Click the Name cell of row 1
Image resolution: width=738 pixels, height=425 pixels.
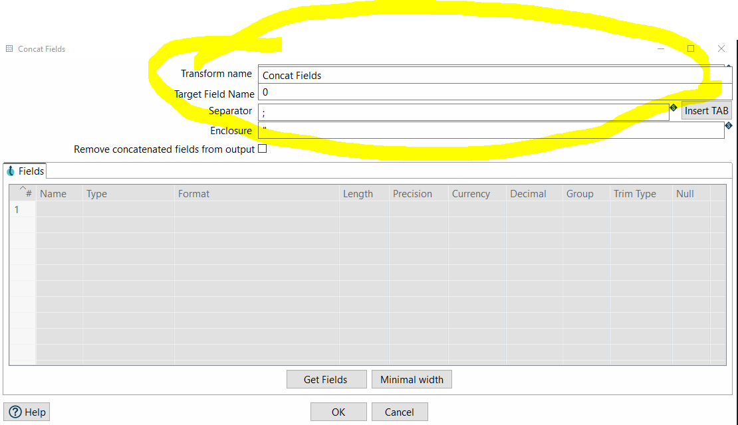click(x=59, y=209)
